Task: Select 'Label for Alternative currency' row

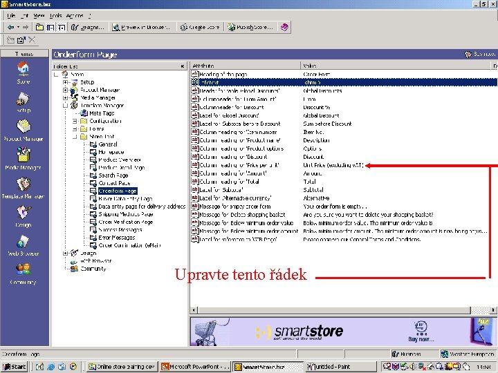Action: 343,198
